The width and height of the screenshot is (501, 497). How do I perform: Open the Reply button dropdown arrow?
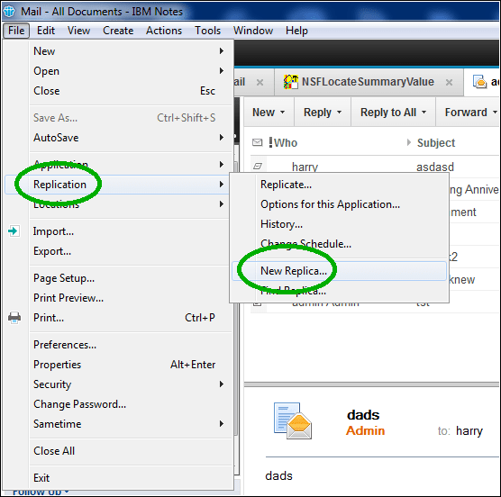[x=339, y=113]
